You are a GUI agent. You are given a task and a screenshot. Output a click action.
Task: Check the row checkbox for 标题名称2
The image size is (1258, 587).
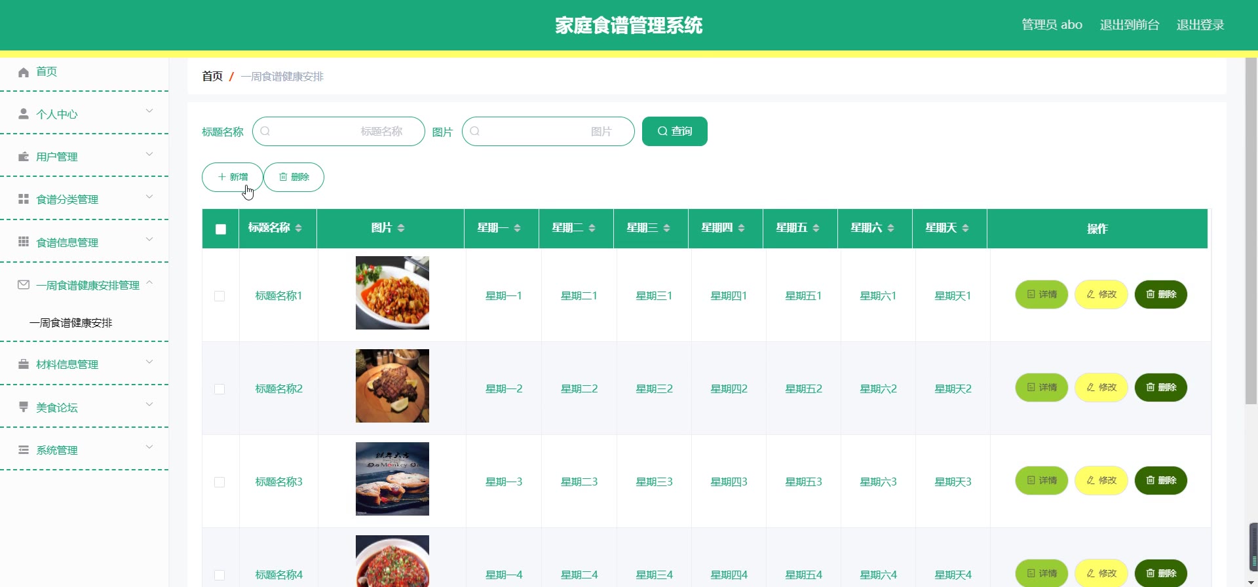click(x=219, y=389)
